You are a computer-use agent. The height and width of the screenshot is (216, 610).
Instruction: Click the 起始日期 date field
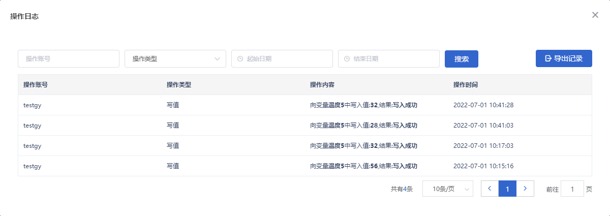(x=282, y=58)
